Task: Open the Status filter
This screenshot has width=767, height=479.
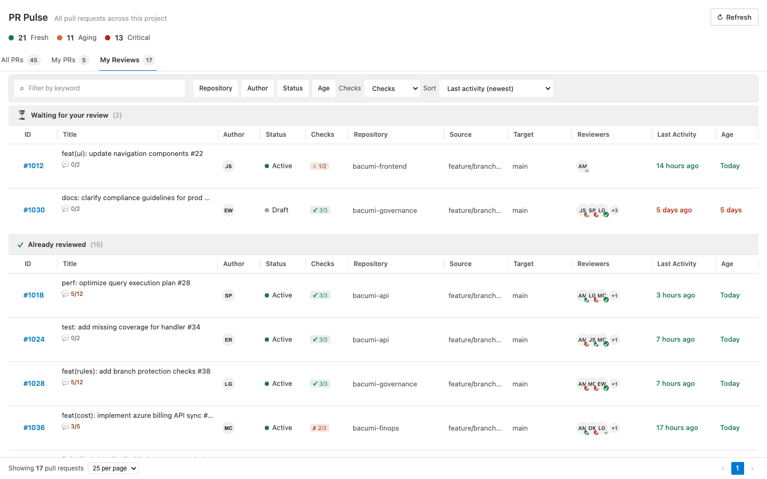Action: click(293, 88)
